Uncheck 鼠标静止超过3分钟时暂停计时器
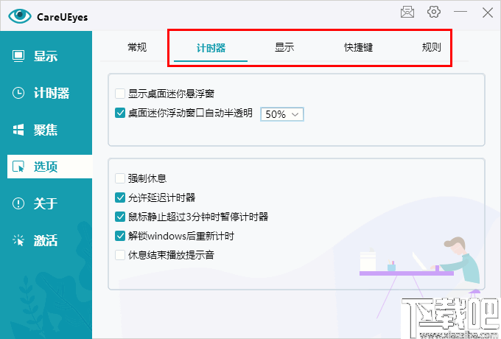 pos(120,217)
